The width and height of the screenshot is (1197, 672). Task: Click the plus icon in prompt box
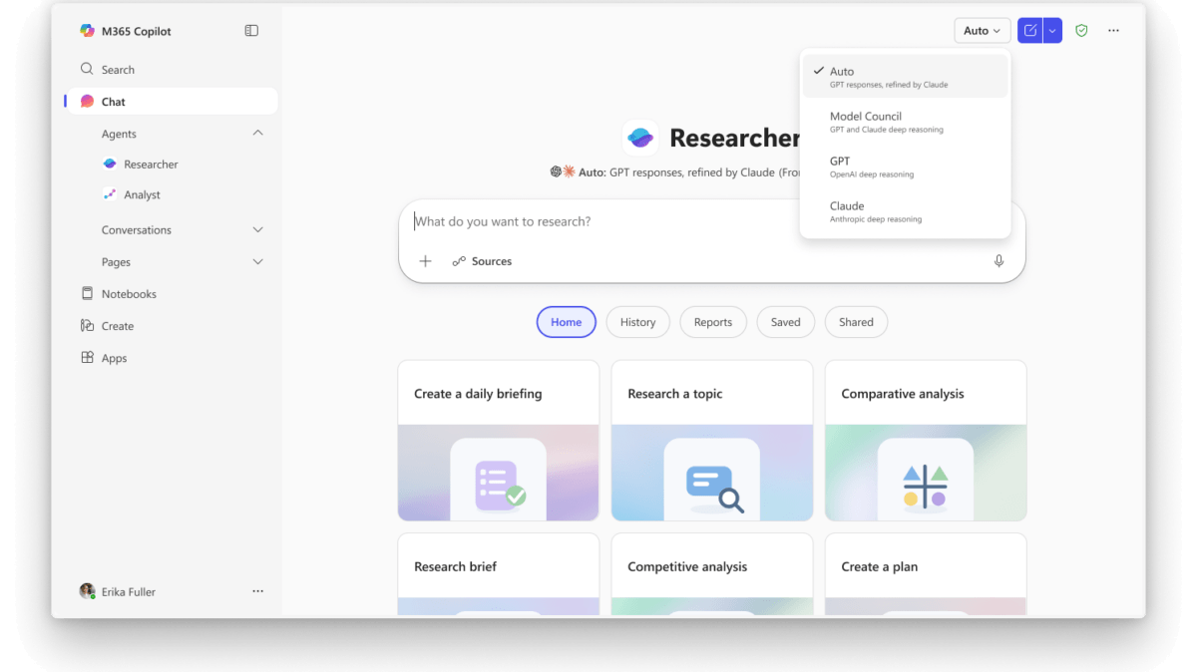coord(426,261)
